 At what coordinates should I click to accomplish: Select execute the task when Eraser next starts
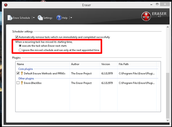[x=20, y=46]
